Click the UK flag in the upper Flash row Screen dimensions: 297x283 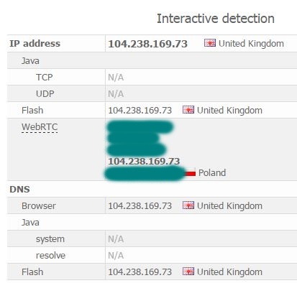click(x=188, y=110)
